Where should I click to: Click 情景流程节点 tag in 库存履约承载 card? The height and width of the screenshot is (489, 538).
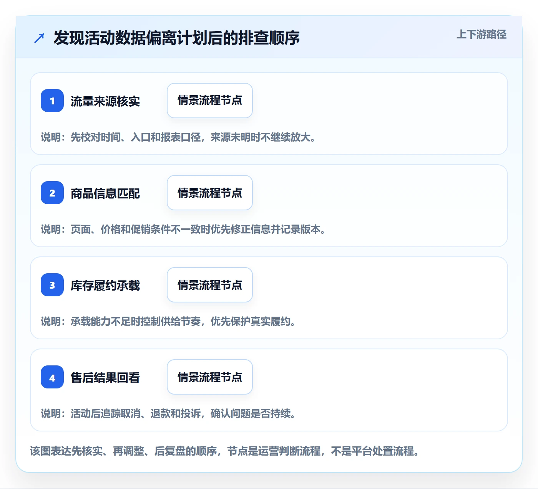point(210,285)
